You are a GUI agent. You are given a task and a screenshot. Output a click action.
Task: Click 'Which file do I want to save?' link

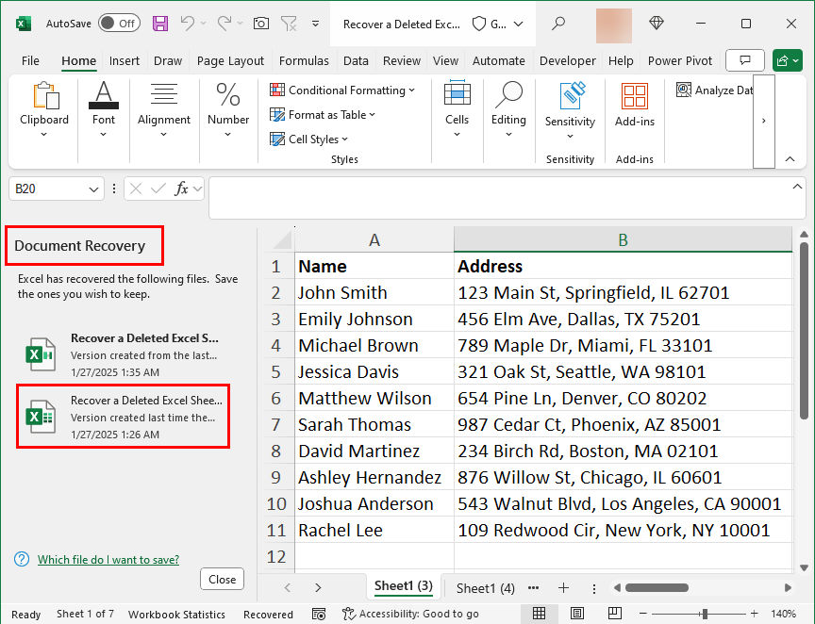pyautogui.click(x=108, y=560)
